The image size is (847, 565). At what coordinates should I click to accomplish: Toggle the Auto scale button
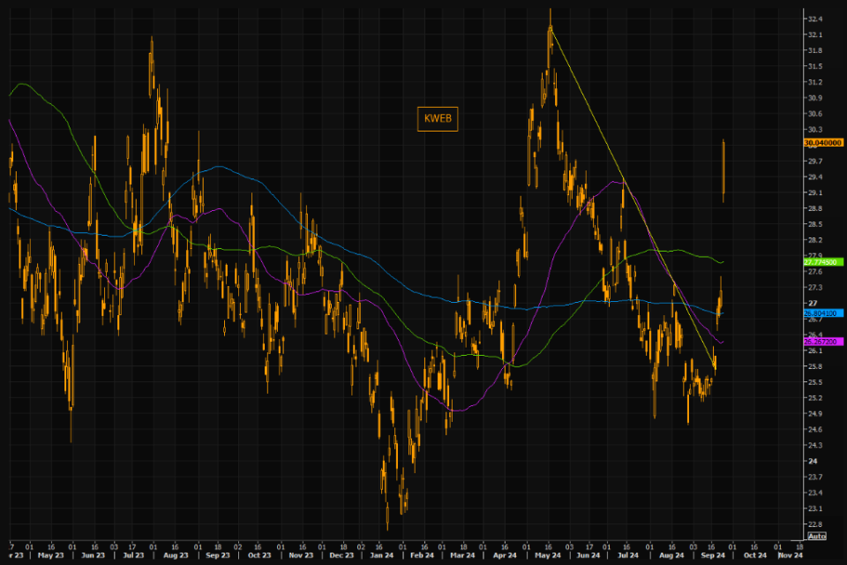(817, 536)
